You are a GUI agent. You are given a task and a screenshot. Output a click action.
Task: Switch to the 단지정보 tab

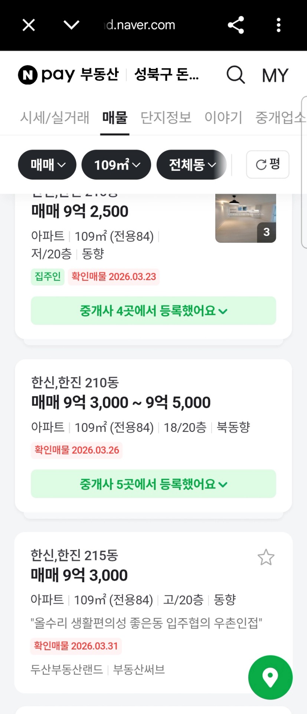tap(166, 117)
